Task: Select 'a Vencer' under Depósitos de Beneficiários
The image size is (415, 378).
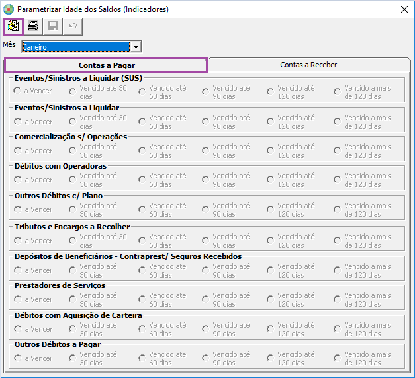Action: pos(17,270)
